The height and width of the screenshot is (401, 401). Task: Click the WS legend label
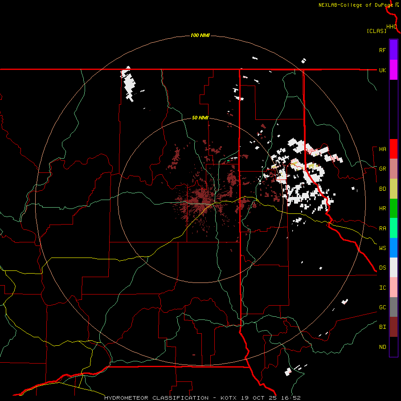(x=382, y=248)
